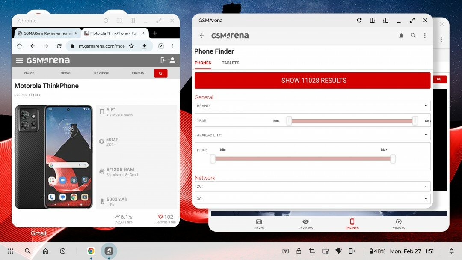Open a new Chrome tab
The image size is (462, 260).
pos(155,33)
